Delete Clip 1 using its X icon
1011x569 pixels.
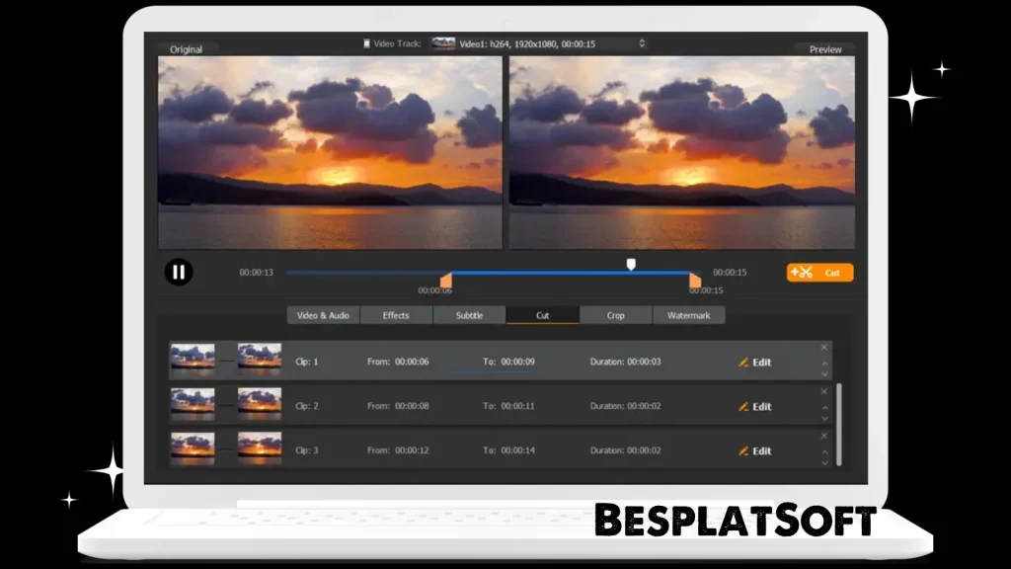[824, 348]
